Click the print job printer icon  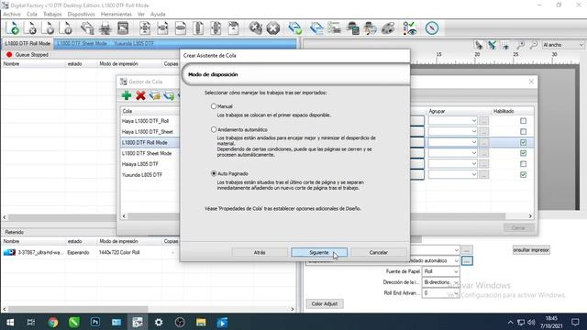tap(105, 28)
